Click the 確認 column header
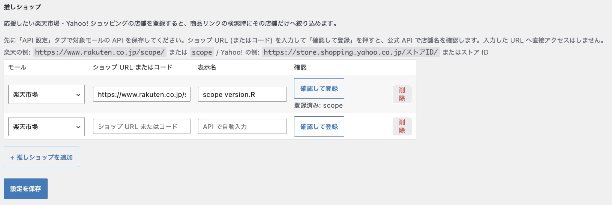The width and height of the screenshot is (612, 205). coord(300,67)
